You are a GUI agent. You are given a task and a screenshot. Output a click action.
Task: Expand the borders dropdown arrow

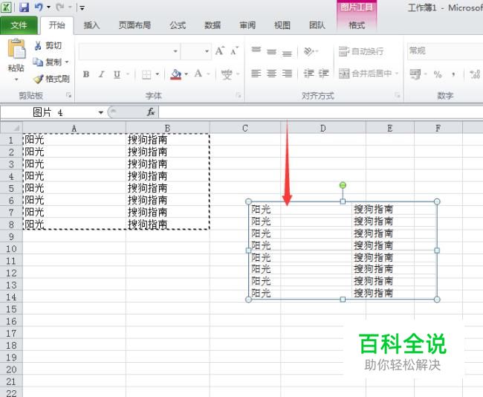point(157,74)
